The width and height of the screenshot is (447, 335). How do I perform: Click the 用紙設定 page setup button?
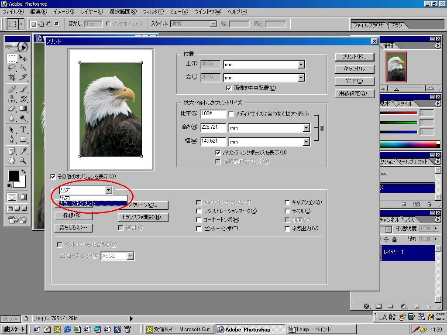pyautogui.click(x=354, y=93)
